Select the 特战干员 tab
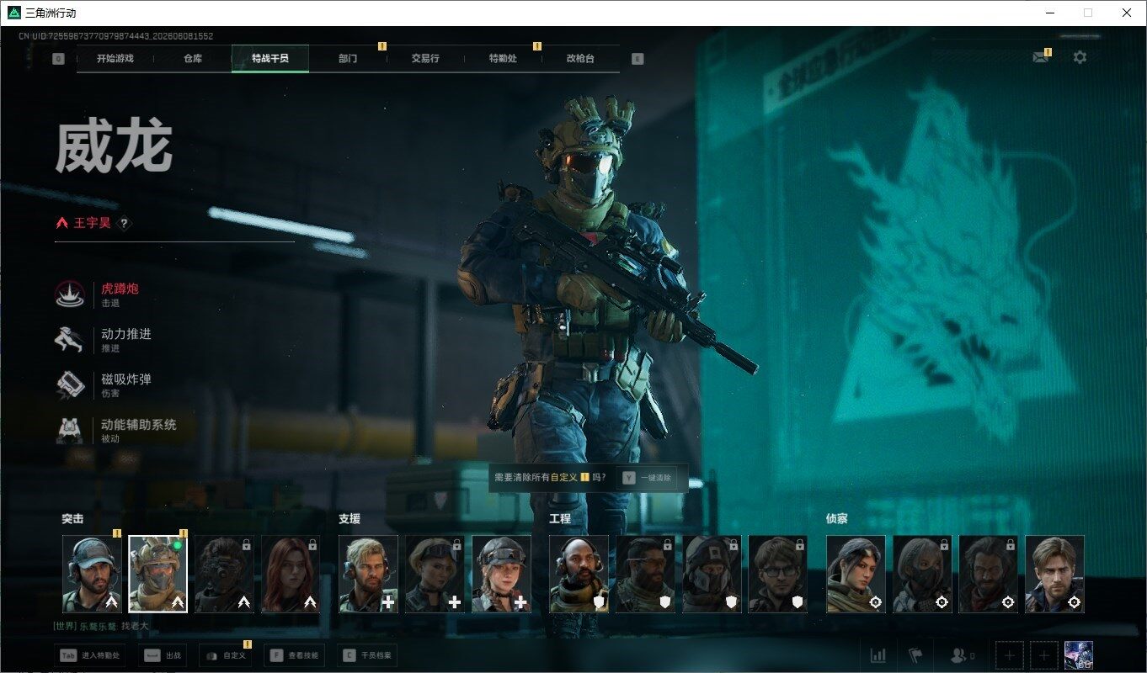Viewport: 1147px width, 673px height. pos(270,59)
